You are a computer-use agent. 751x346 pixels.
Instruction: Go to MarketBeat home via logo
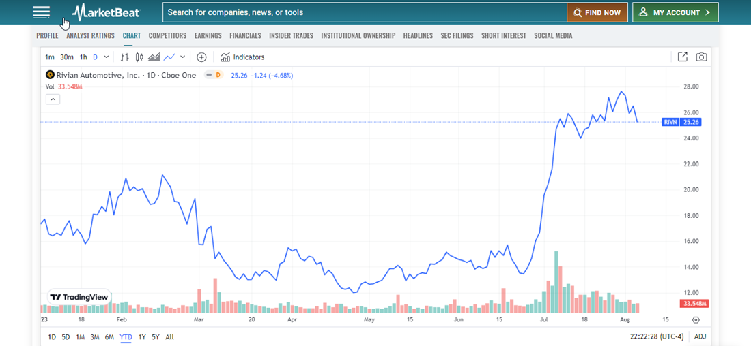106,12
